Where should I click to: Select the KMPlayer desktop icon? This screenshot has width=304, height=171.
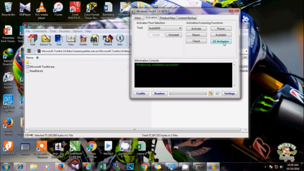click(x=25, y=9)
